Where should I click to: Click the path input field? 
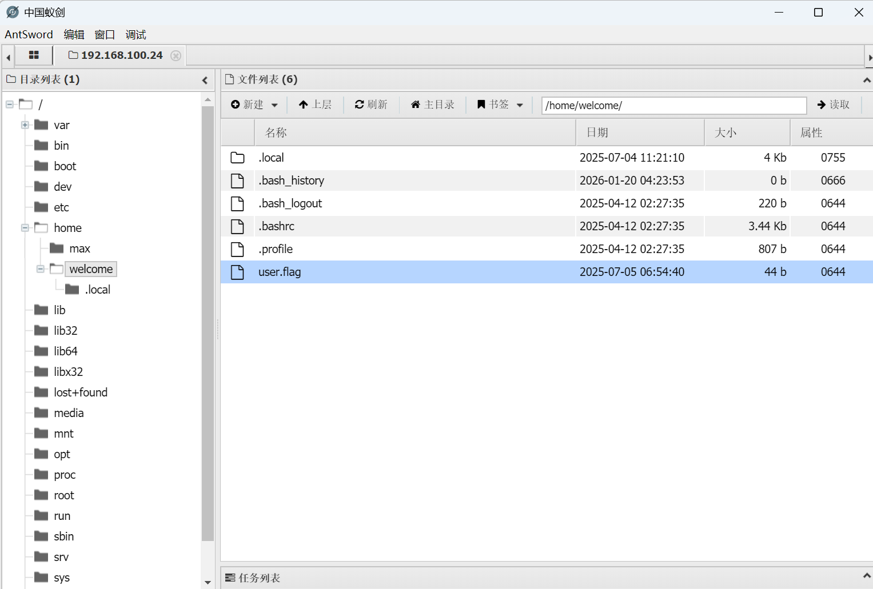tap(673, 106)
